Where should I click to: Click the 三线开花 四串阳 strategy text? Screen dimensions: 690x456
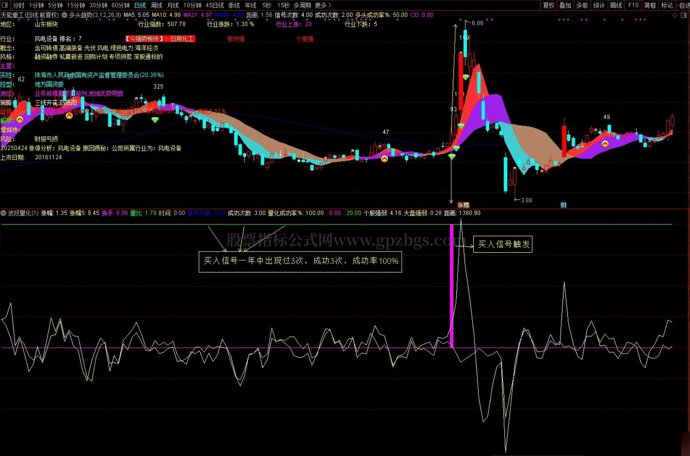(x=56, y=103)
